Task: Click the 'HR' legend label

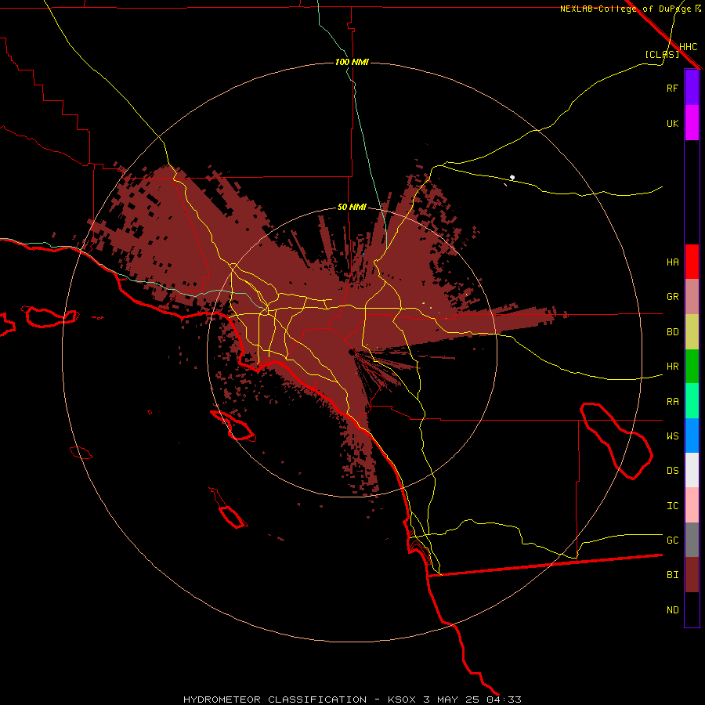Action: [672, 367]
